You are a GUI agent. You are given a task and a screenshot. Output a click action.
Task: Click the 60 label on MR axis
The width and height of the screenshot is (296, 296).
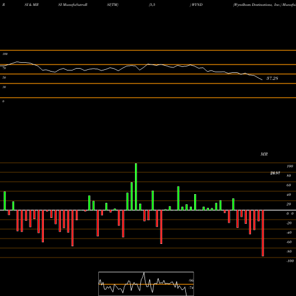[x=289, y=185]
